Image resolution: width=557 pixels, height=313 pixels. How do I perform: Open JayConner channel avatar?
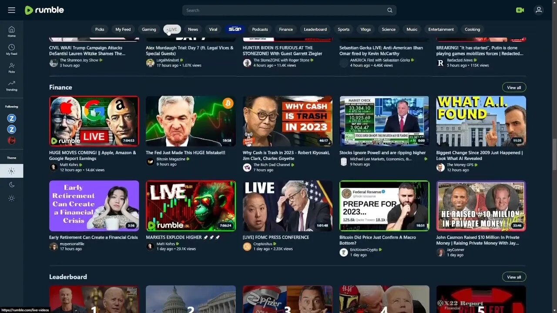pyautogui.click(x=440, y=252)
